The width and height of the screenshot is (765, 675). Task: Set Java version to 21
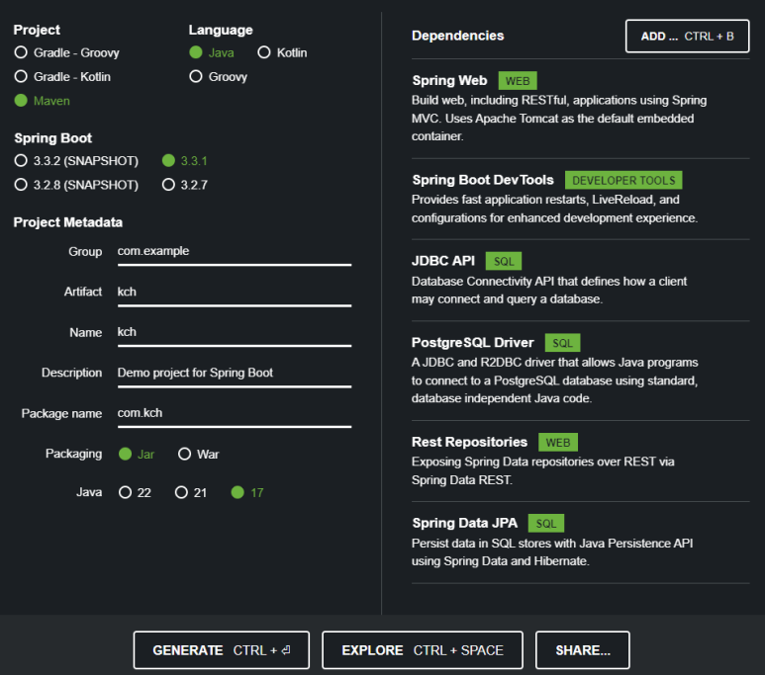tap(191, 493)
